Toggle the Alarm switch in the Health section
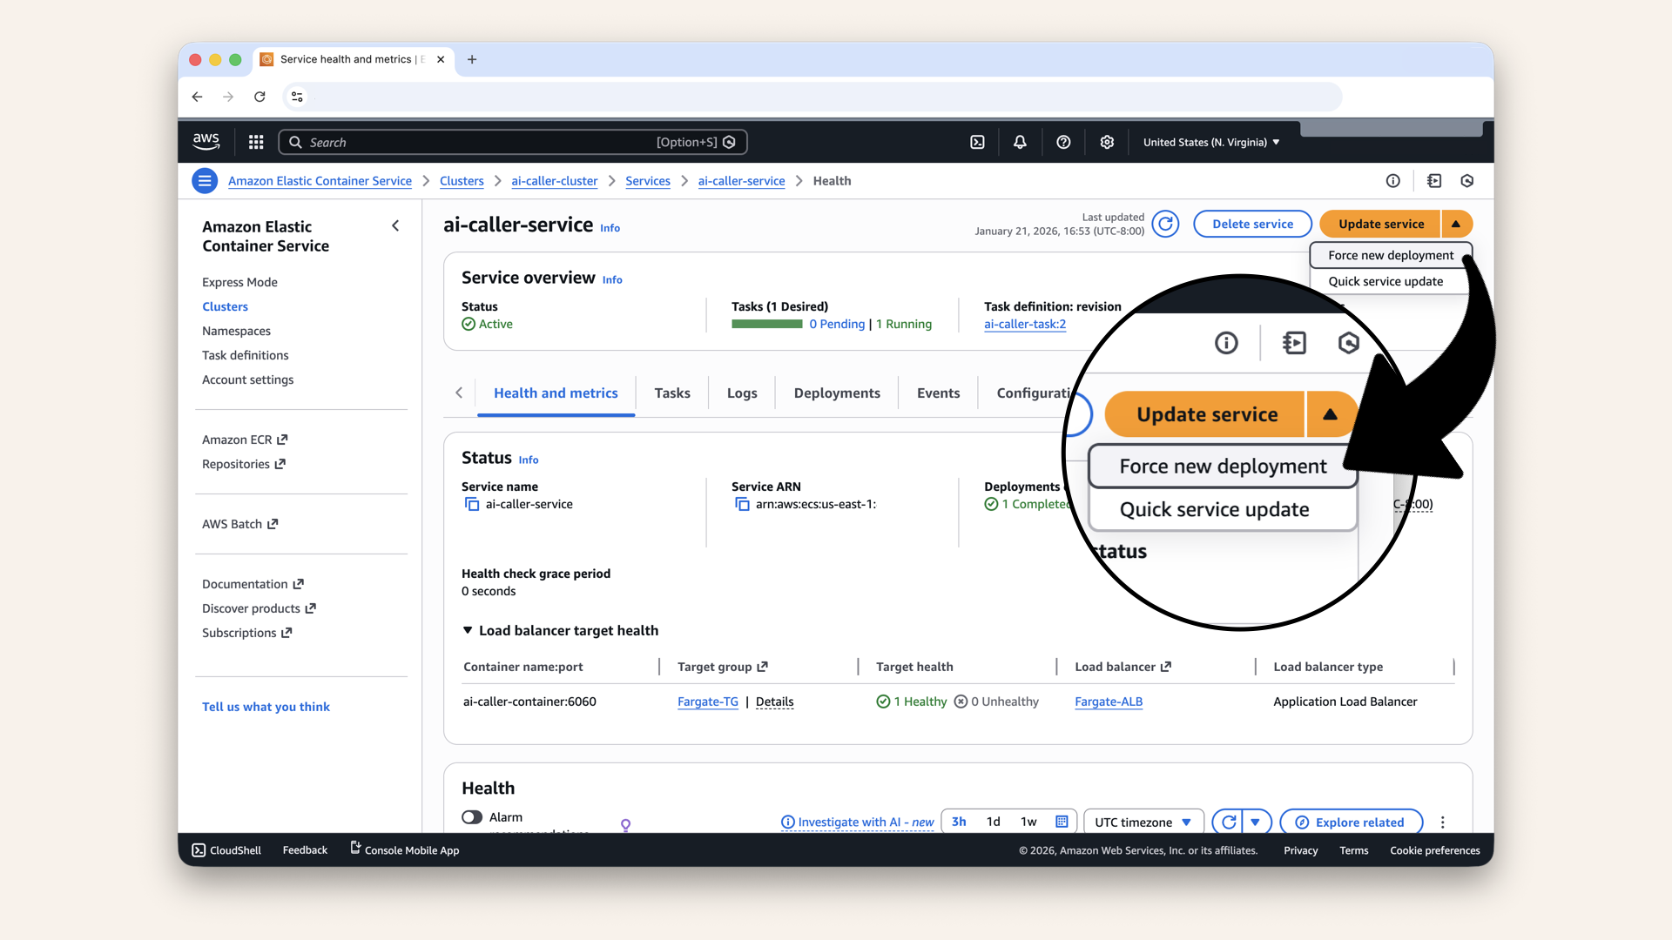This screenshot has height=940, width=1672. [472, 816]
